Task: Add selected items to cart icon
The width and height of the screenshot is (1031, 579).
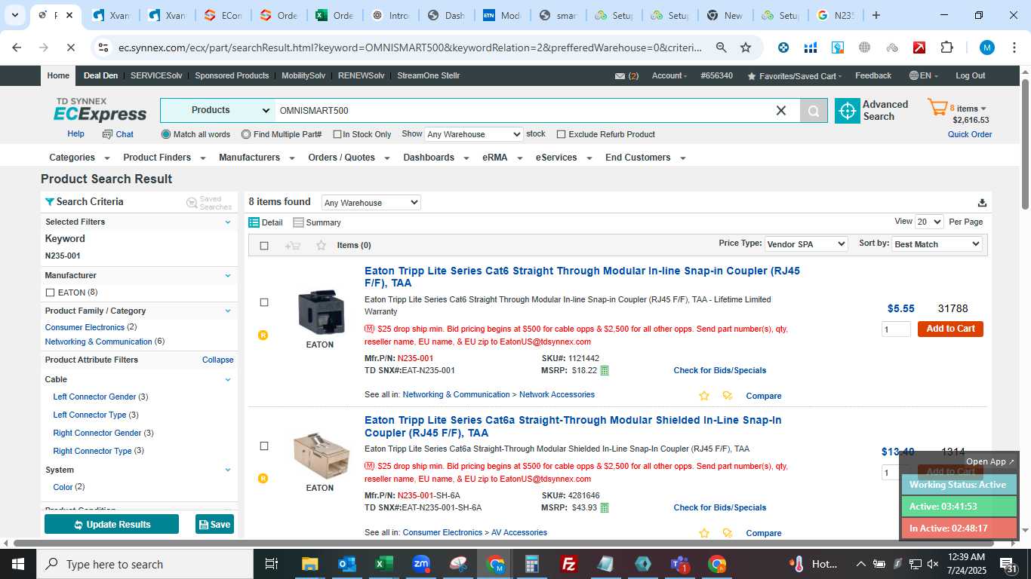Action: [293, 246]
